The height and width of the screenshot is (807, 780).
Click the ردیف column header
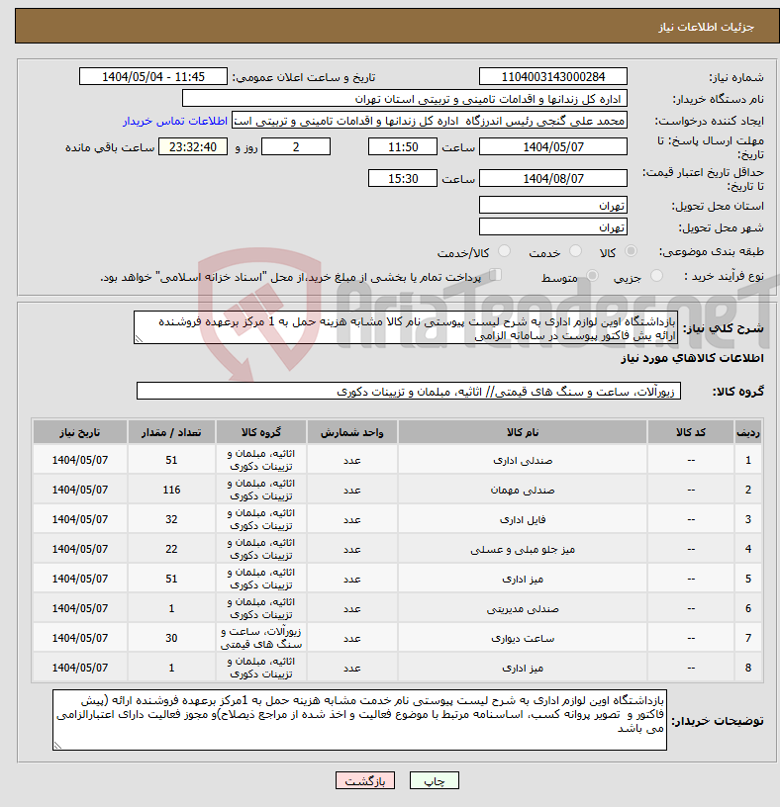tap(747, 432)
